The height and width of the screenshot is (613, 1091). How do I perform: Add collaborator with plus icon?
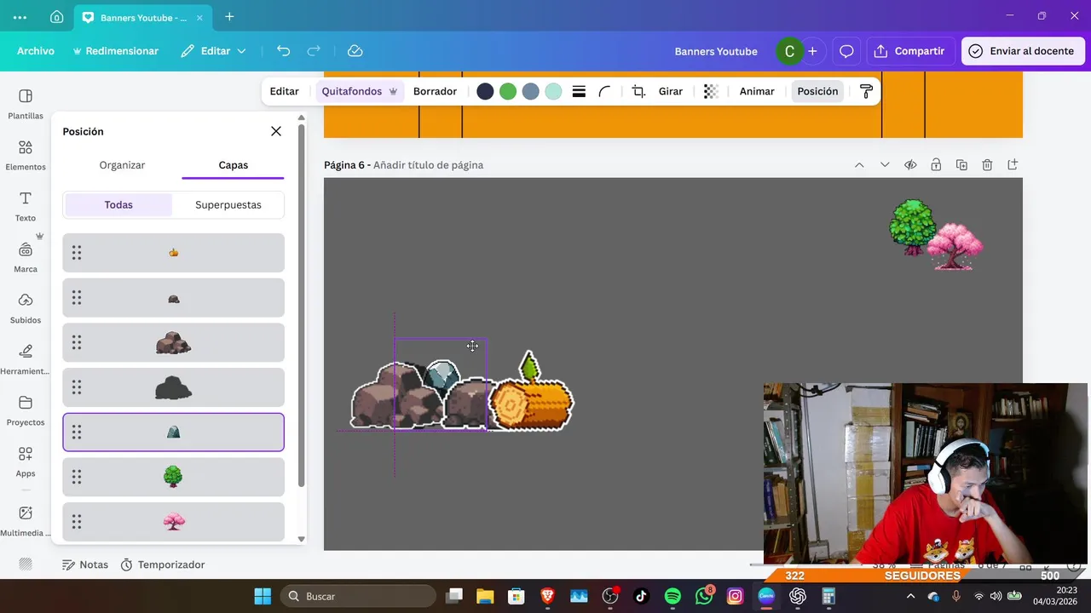(x=812, y=51)
